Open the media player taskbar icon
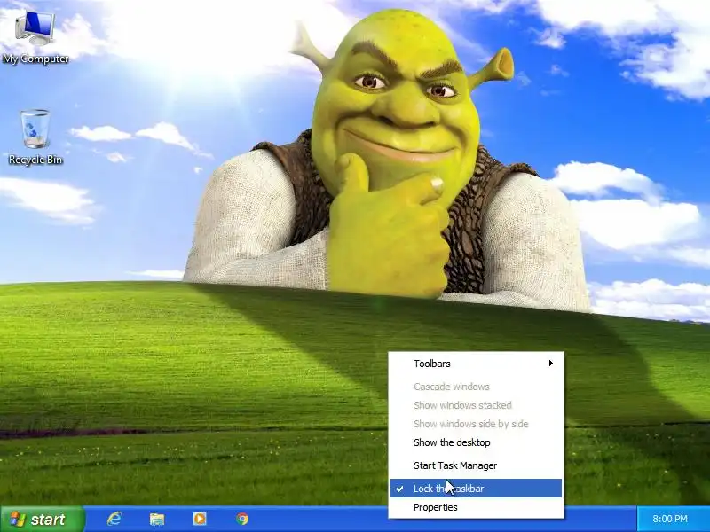The height and width of the screenshot is (532, 710). pyautogui.click(x=199, y=519)
